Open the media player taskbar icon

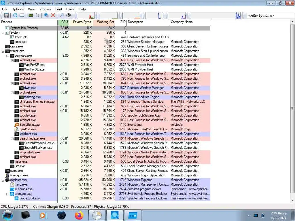[x=43, y=215]
